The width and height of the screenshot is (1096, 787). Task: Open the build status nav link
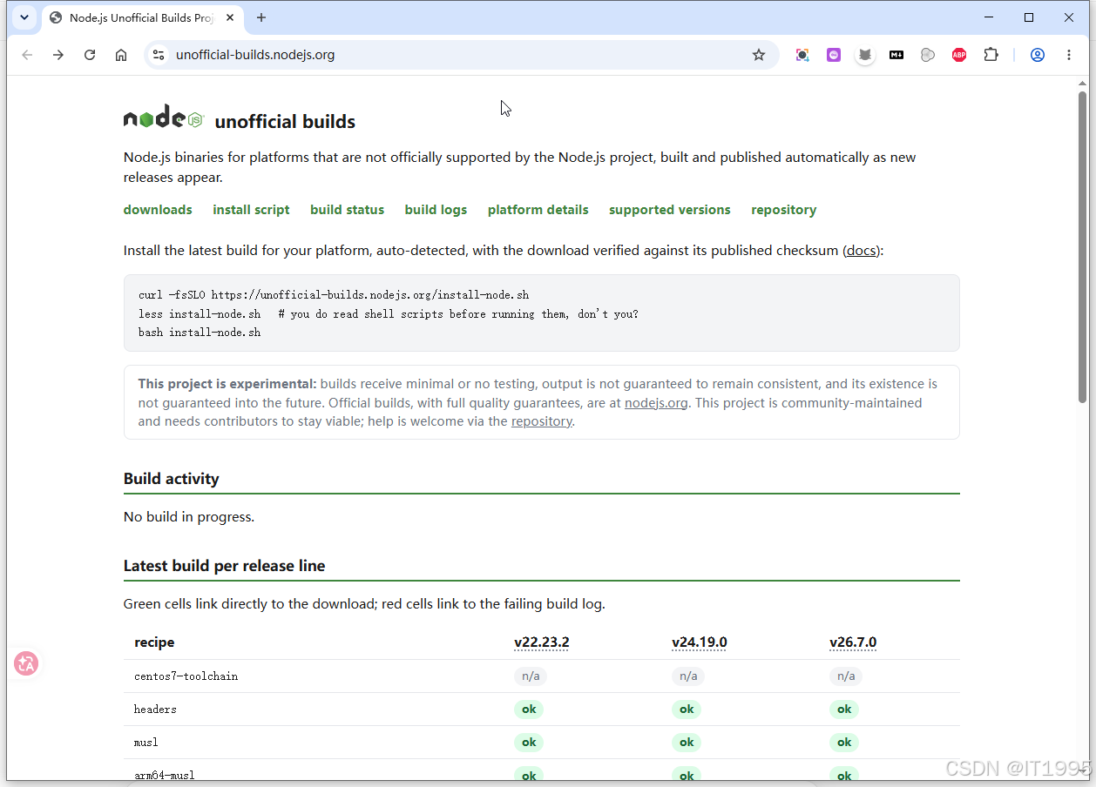pos(347,210)
